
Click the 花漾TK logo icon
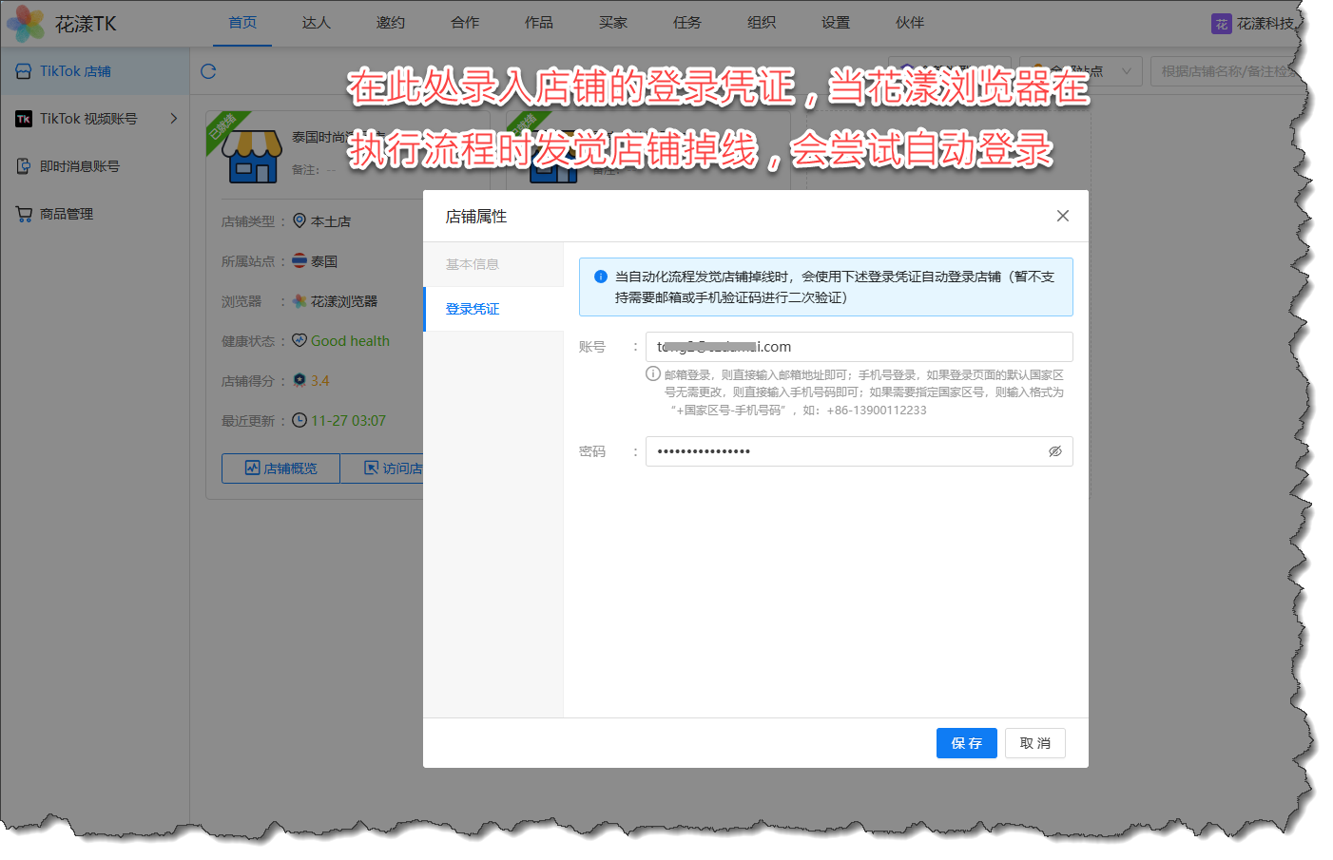pyautogui.click(x=26, y=24)
